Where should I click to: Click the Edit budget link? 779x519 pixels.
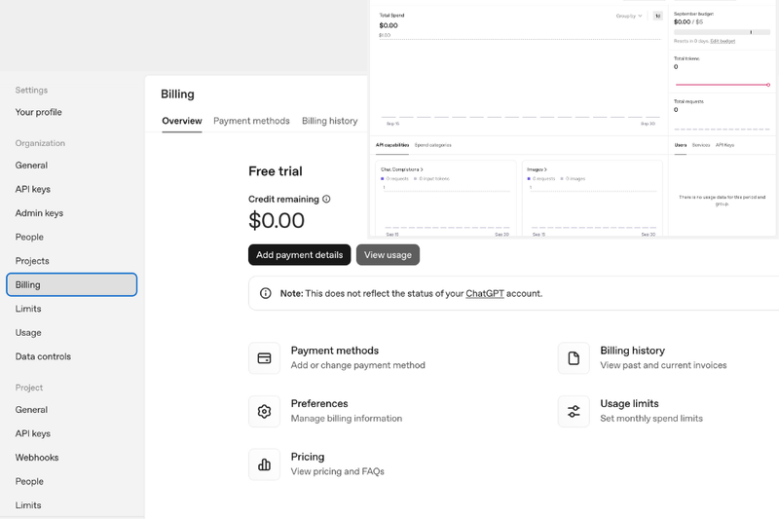pos(723,41)
